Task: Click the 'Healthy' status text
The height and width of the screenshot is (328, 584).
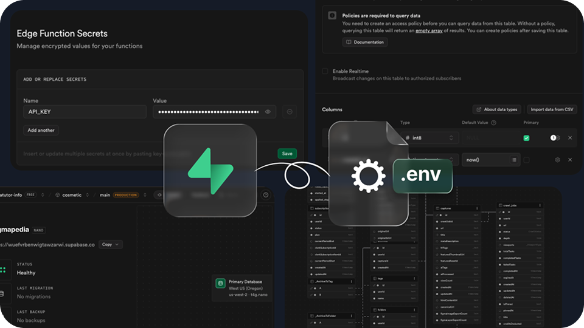Action: point(26,273)
